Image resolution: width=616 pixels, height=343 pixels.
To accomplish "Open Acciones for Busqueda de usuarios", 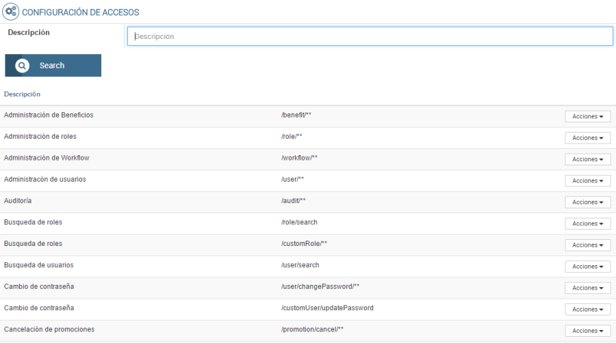I will click(587, 266).
